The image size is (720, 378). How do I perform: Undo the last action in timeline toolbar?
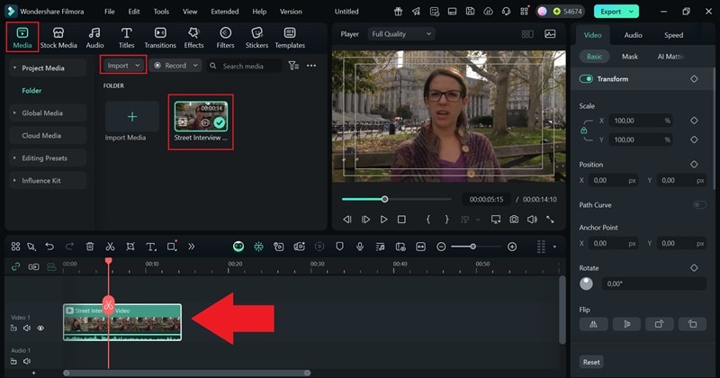click(49, 247)
